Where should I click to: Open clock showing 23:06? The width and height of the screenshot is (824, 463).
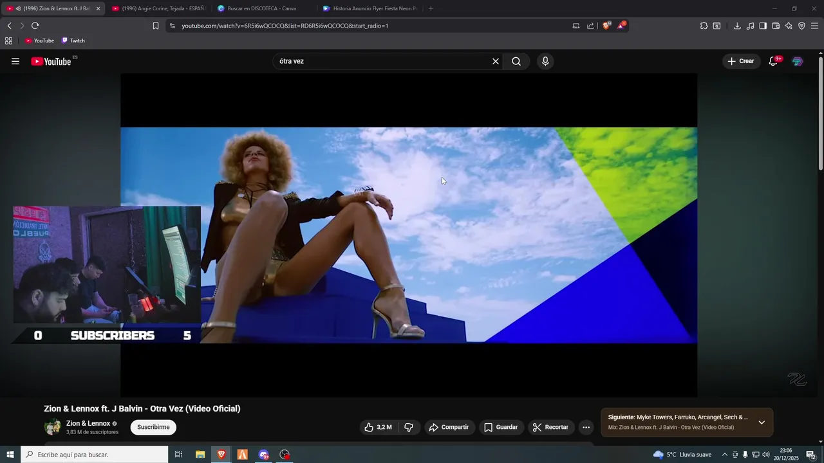pos(785,455)
